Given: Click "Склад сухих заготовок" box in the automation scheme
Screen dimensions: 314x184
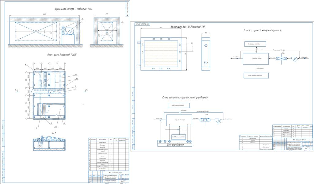Looking at the screenshot, I should (179, 105).
